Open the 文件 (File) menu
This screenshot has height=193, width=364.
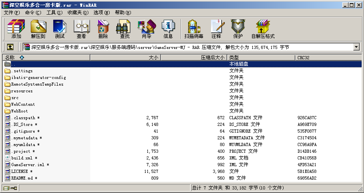(12, 13)
